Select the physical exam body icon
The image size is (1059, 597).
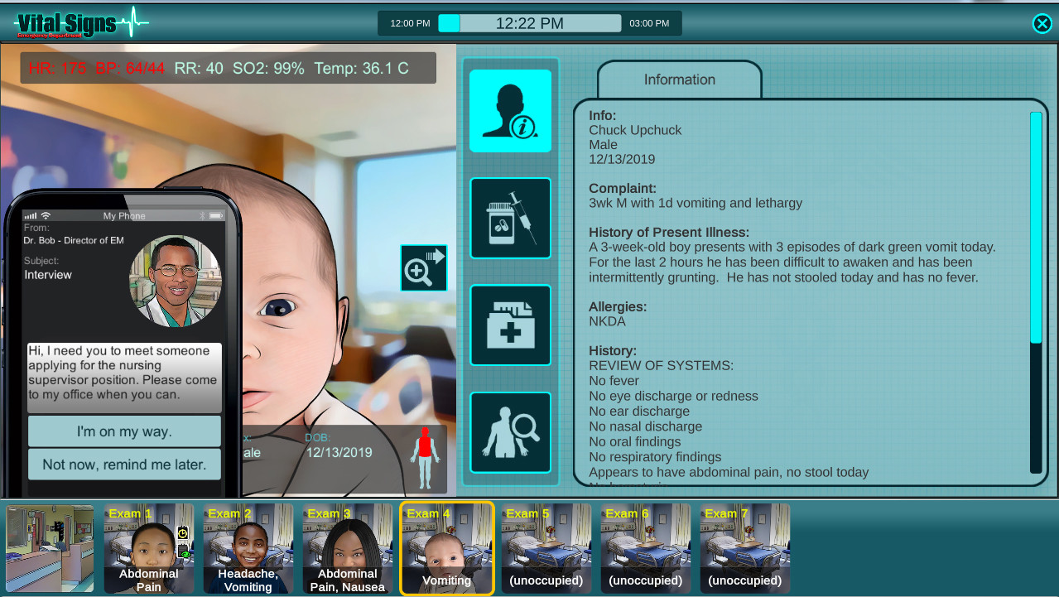click(509, 431)
